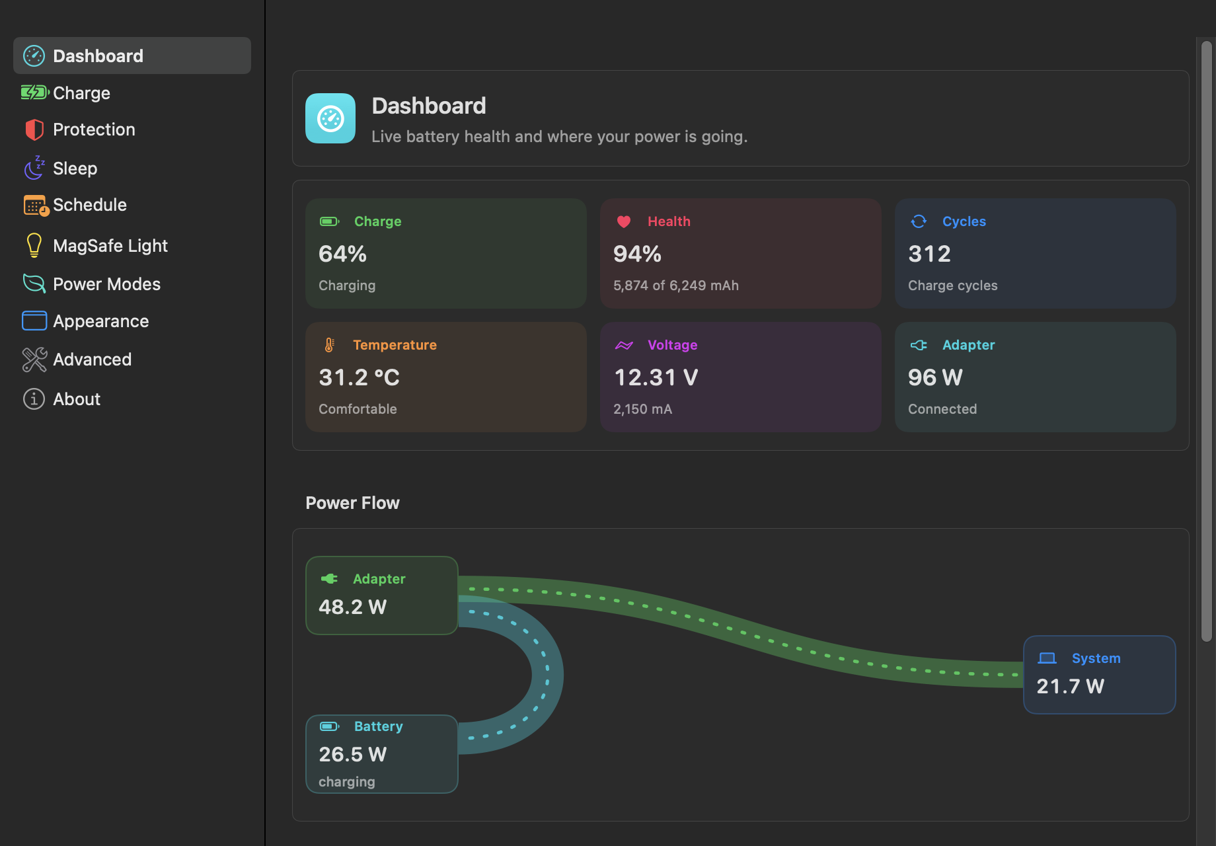This screenshot has height=846, width=1216.
Task: Open the Charge section in sidebar
Action: 132,93
